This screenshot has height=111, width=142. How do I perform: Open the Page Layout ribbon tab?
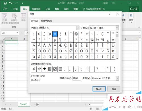click(x=36, y=9)
